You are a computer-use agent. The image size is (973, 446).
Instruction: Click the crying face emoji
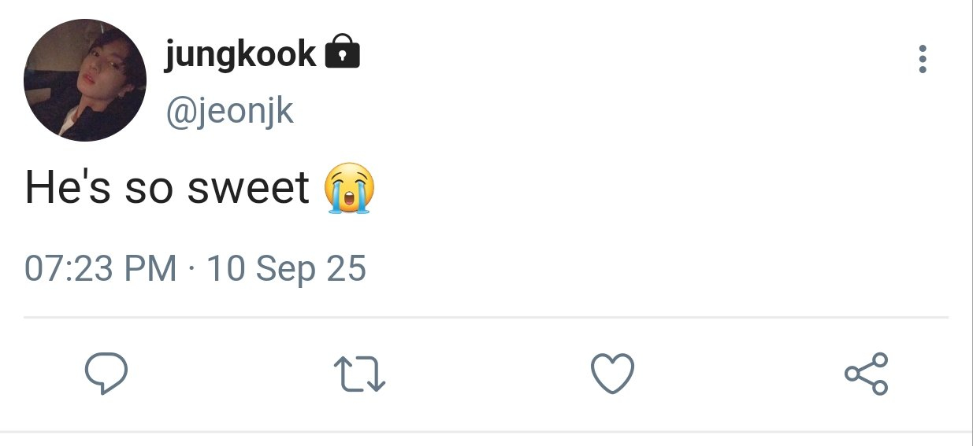(x=349, y=188)
